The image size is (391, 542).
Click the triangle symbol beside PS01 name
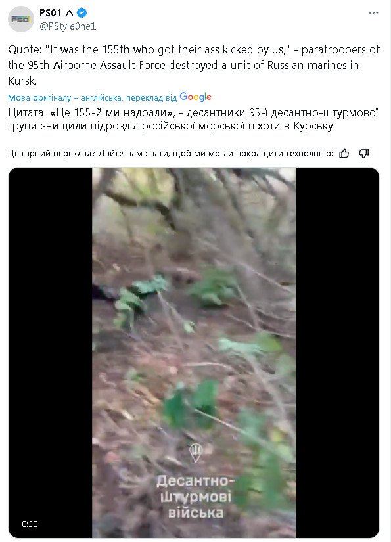tap(69, 14)
